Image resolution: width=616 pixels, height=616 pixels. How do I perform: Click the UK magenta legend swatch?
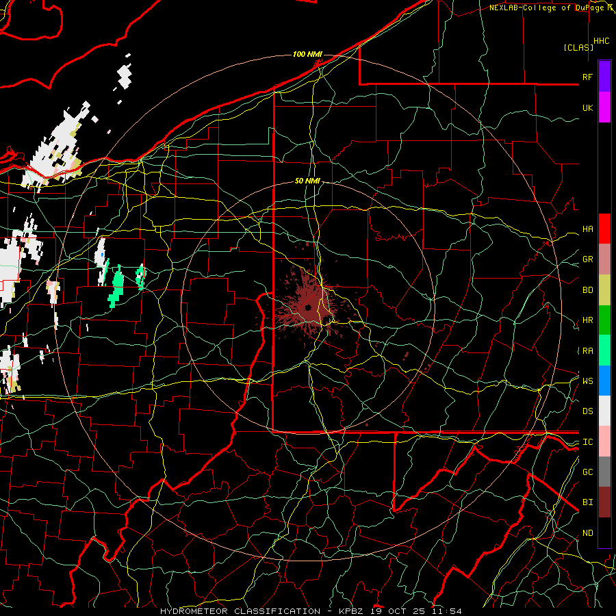pyautogui.click(x=604, y=107)
